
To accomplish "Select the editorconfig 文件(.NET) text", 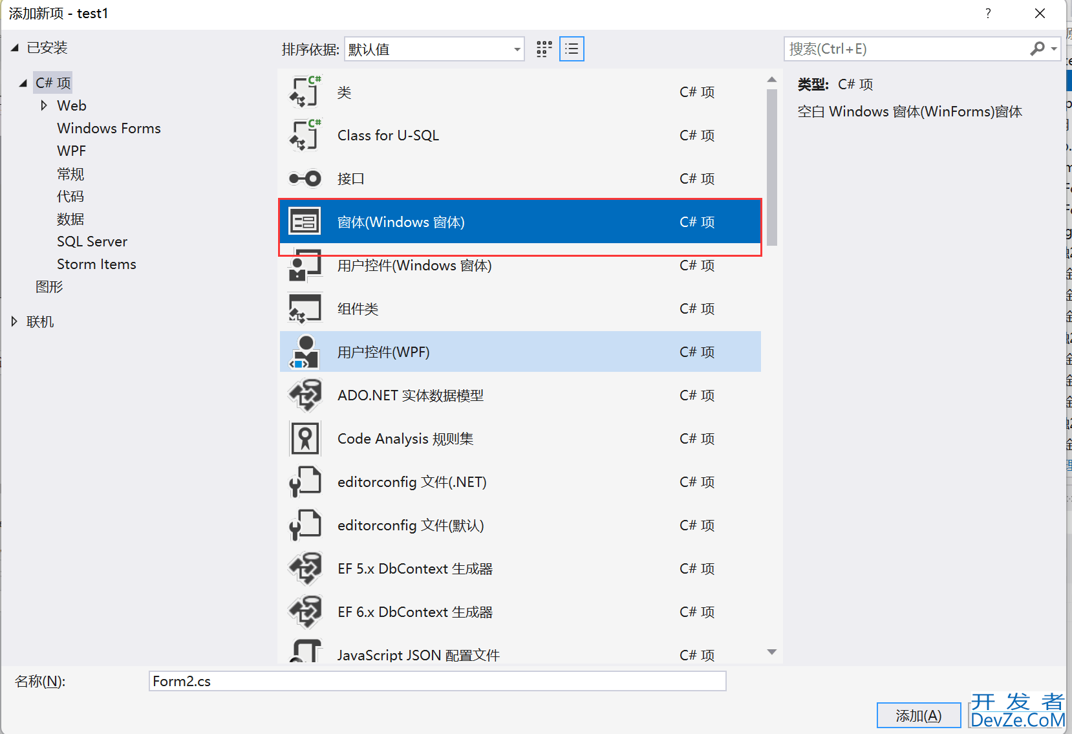I will pos(412,482).
